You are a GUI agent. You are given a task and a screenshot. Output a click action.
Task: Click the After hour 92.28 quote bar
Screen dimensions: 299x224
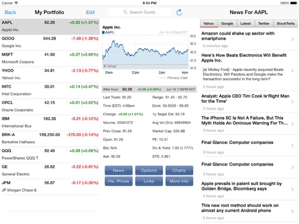tap(149, 89)
